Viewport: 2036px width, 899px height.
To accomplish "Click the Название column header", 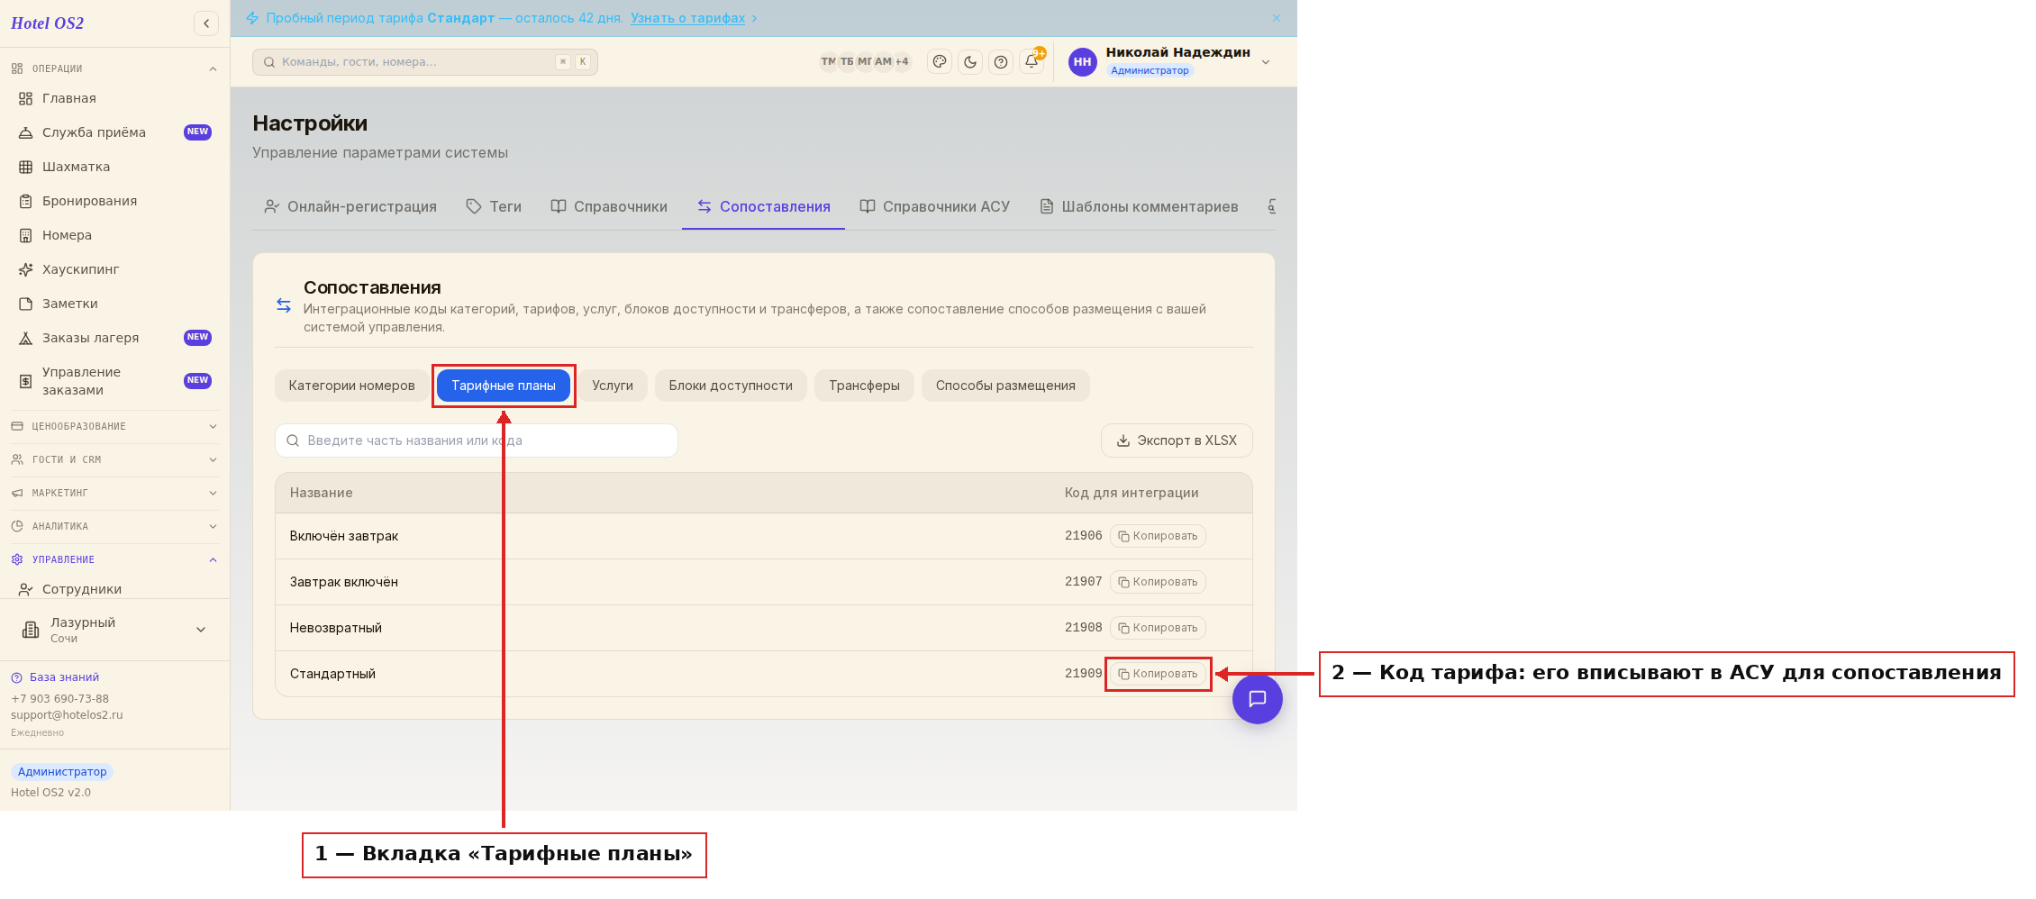I will point(321,493).
